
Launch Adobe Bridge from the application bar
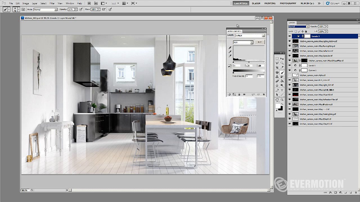(89, 3)
